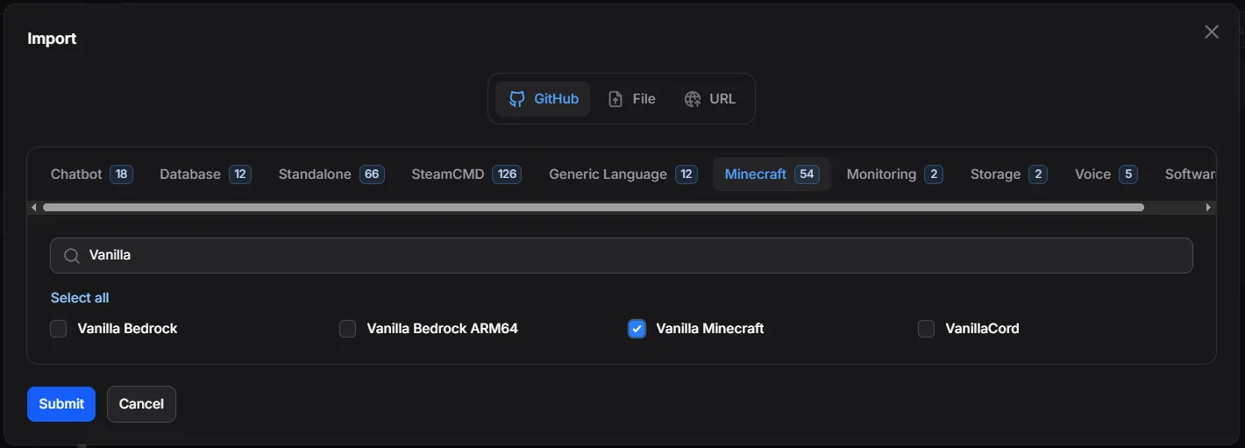Viewport: 1245px width, 448px height.
Task: Click the File upload icon
Action: 615,99
